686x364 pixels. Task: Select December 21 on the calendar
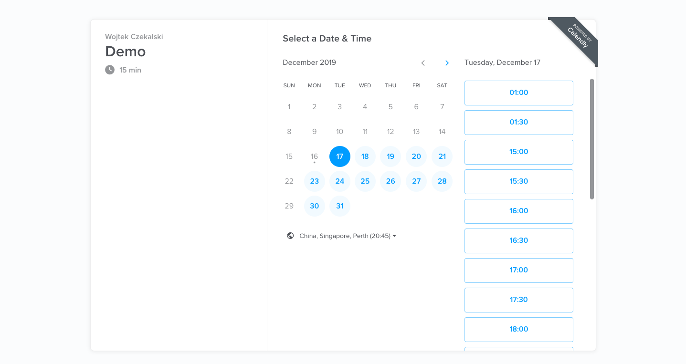pyautogui.click(x=442, y=156)
